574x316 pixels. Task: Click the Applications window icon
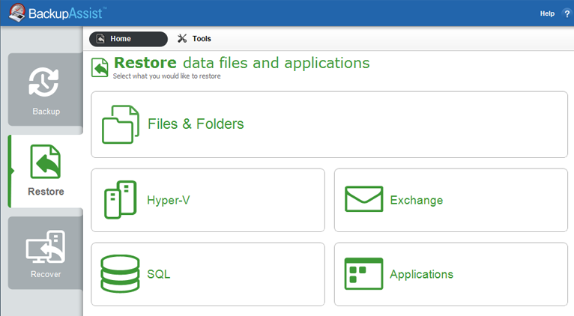363,274
